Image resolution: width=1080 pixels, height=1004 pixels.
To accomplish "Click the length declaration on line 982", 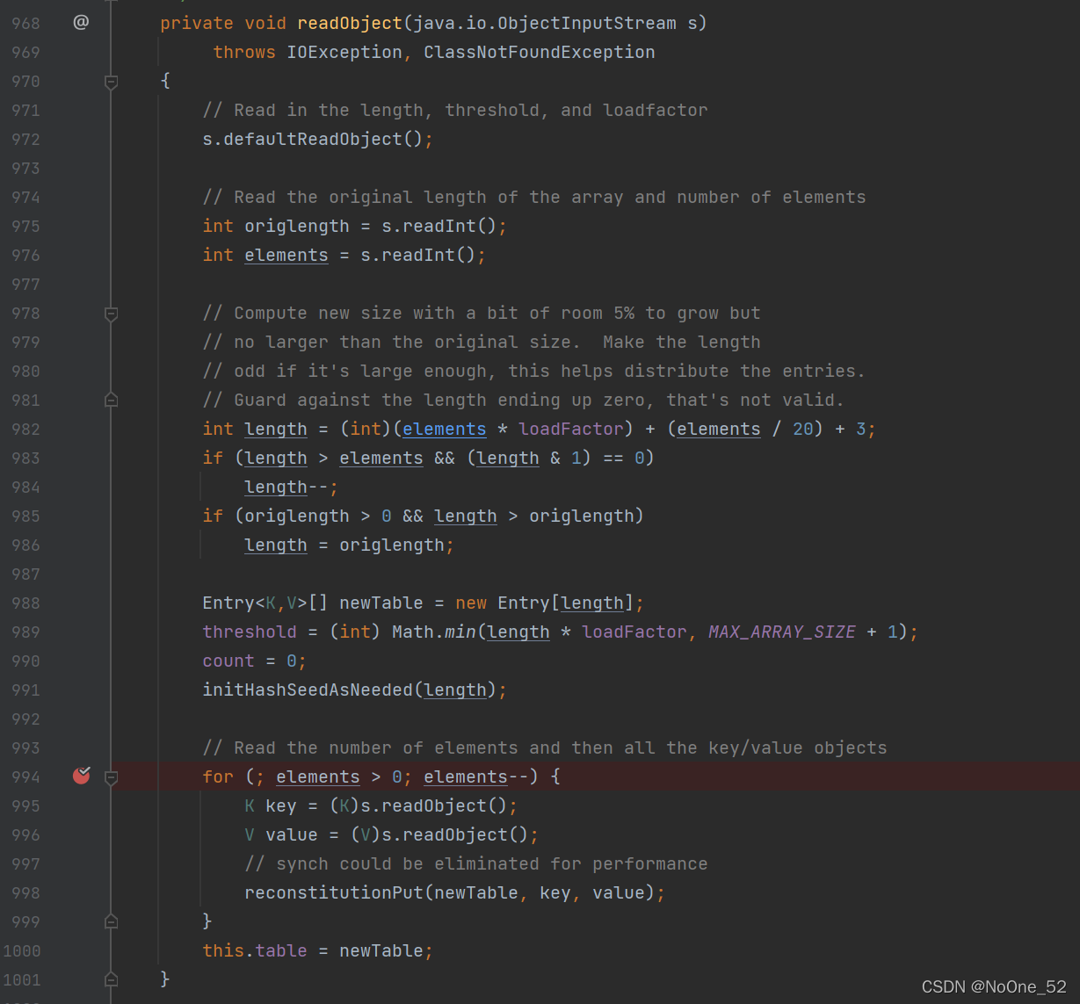I will 276,430.
